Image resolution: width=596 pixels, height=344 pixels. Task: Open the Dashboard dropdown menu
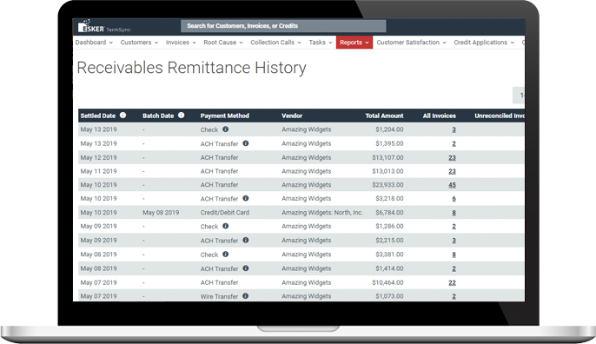(94, 43)
